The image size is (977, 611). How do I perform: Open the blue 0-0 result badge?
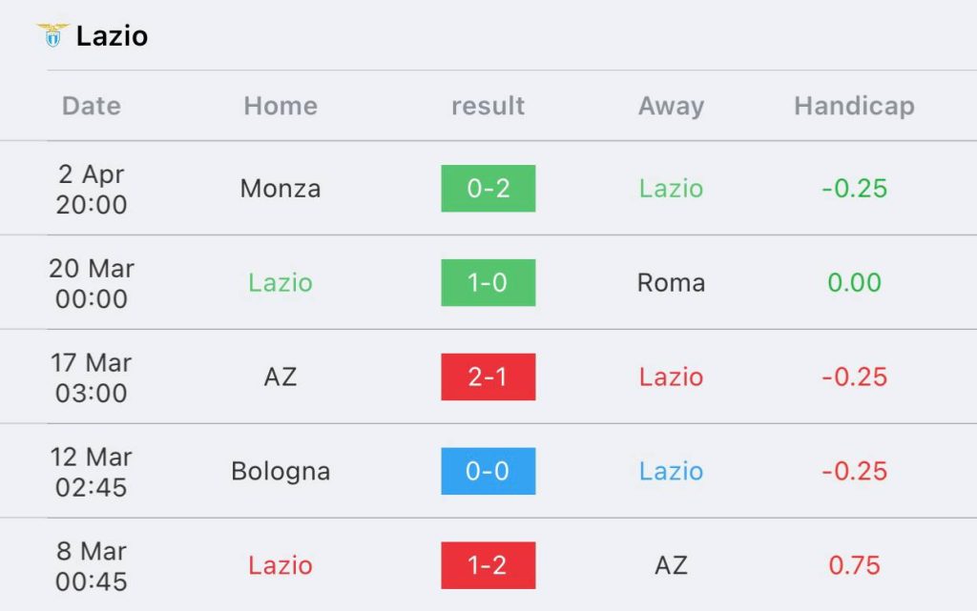(x=488, y=472)
